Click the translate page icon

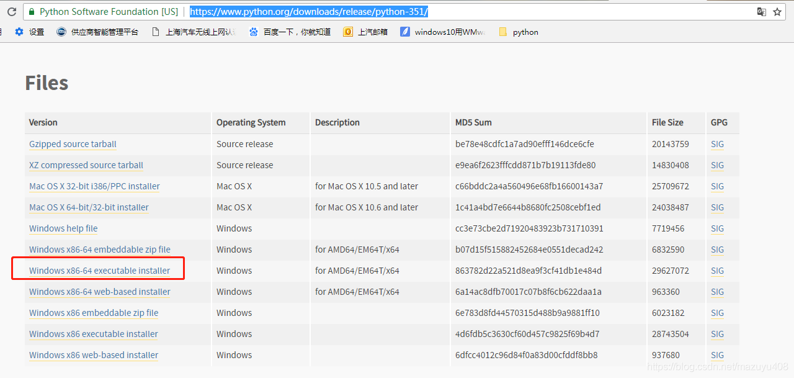pyautogui.click(x=761, y=12)
